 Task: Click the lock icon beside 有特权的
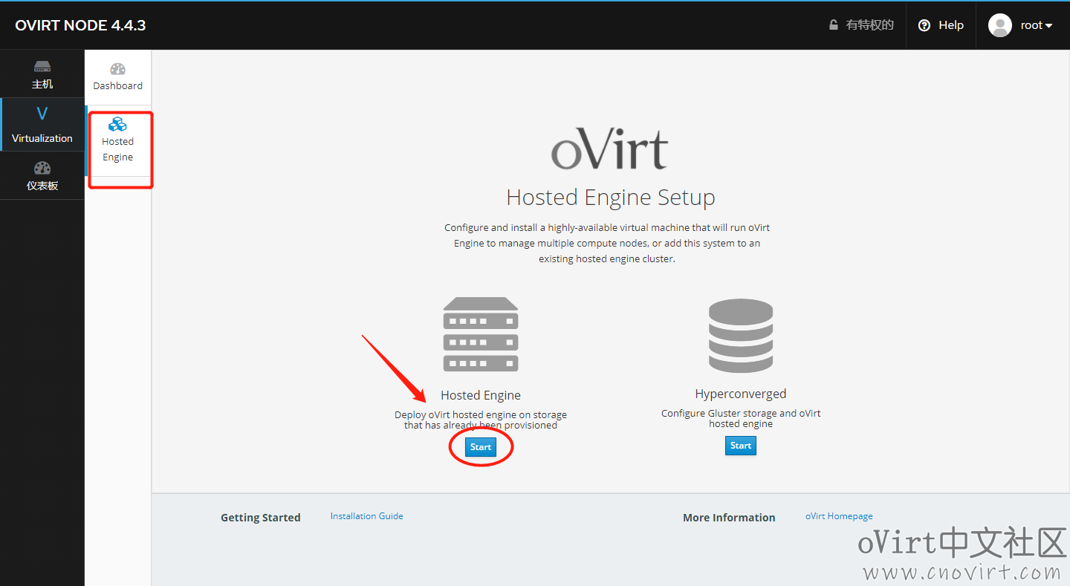point(834,25)
